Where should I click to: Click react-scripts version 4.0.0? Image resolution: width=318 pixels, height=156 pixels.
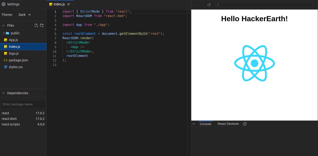pyautogui.click(x=41, y=124)
